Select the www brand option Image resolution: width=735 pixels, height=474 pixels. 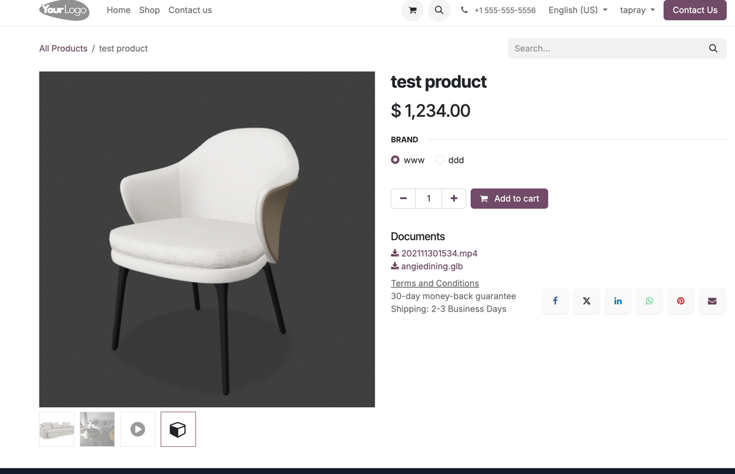394,160
